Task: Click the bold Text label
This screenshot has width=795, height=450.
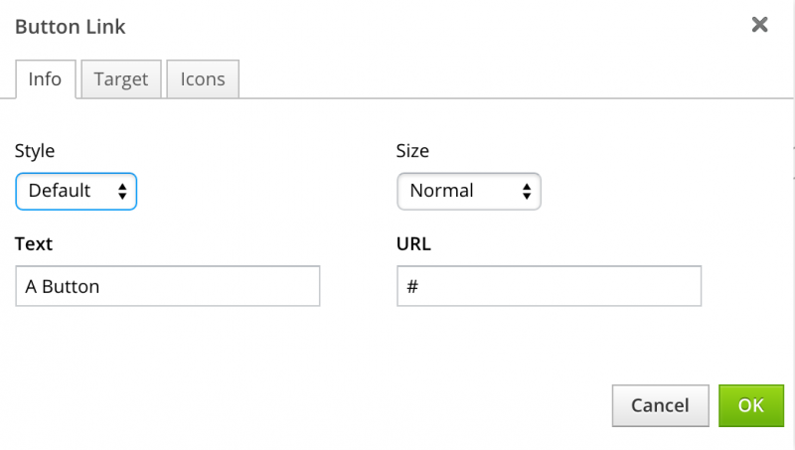Action: pyautogui.click(x=34, y=244)
